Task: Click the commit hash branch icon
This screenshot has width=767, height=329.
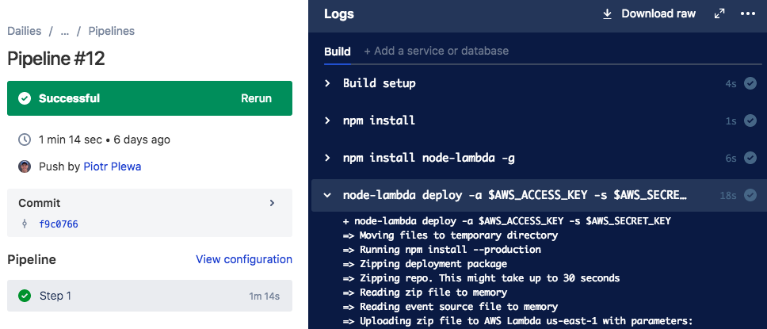Action: tap(25, 224)
